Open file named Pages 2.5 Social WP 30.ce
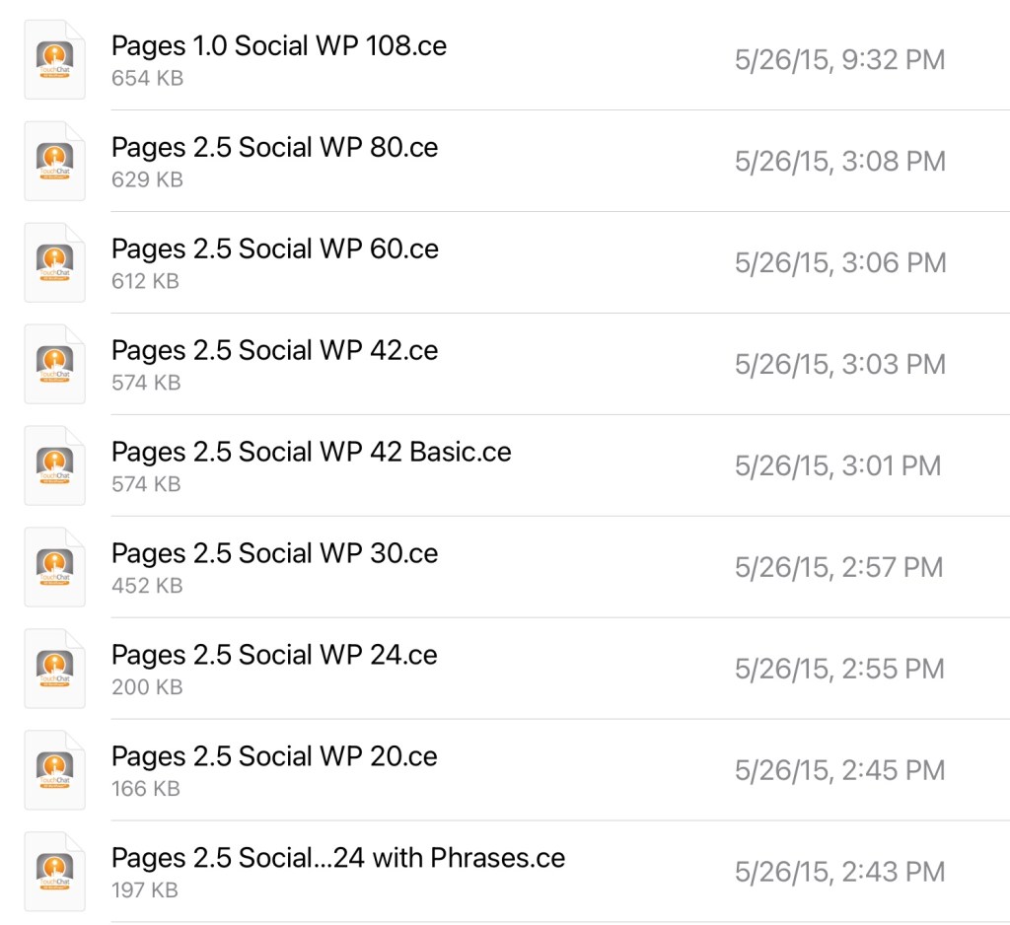Viewport: 1010px width, 925px height. pos(274,554)
